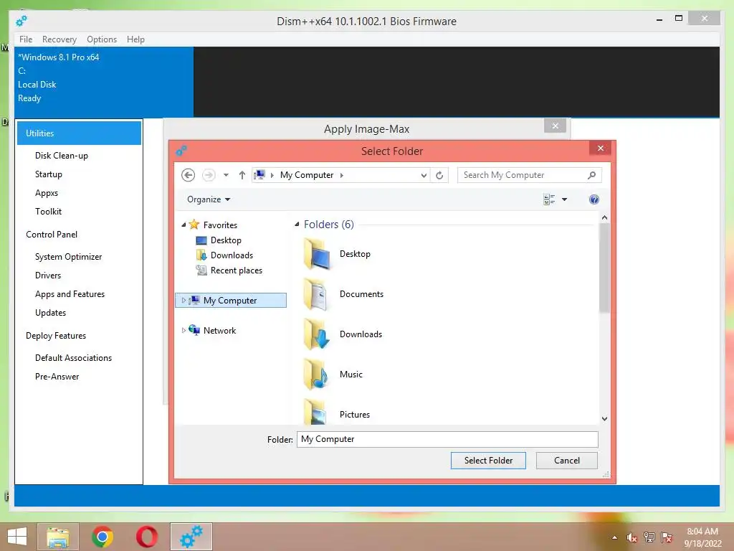Click the scrollbar up arrow

pos(604,218)
